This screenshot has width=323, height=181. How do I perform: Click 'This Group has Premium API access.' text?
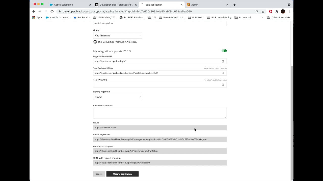coord(117,42)
